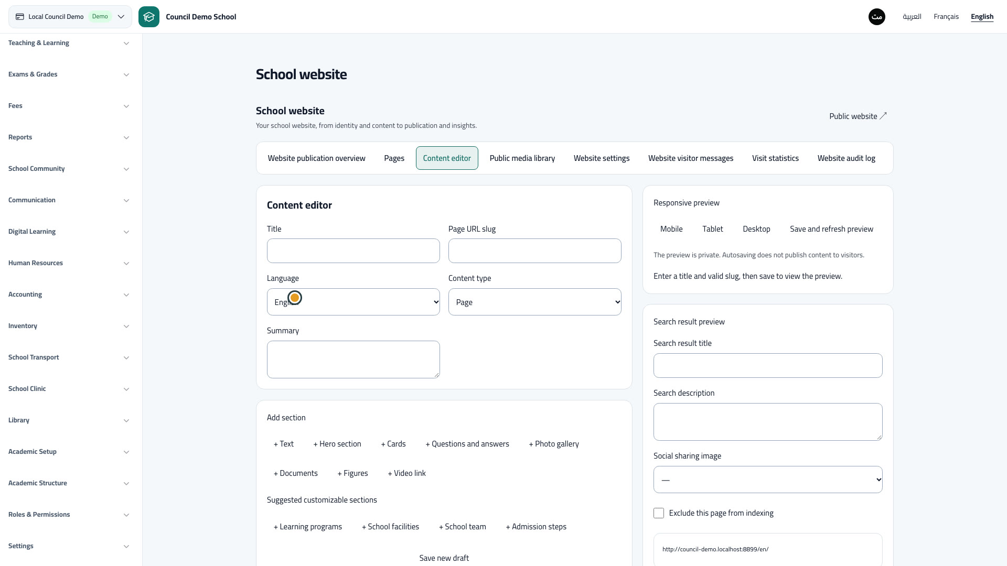Viewport: 1007px width, 566px height.
Task: Select Tablet responsive preview
Action: pos(713,229)
